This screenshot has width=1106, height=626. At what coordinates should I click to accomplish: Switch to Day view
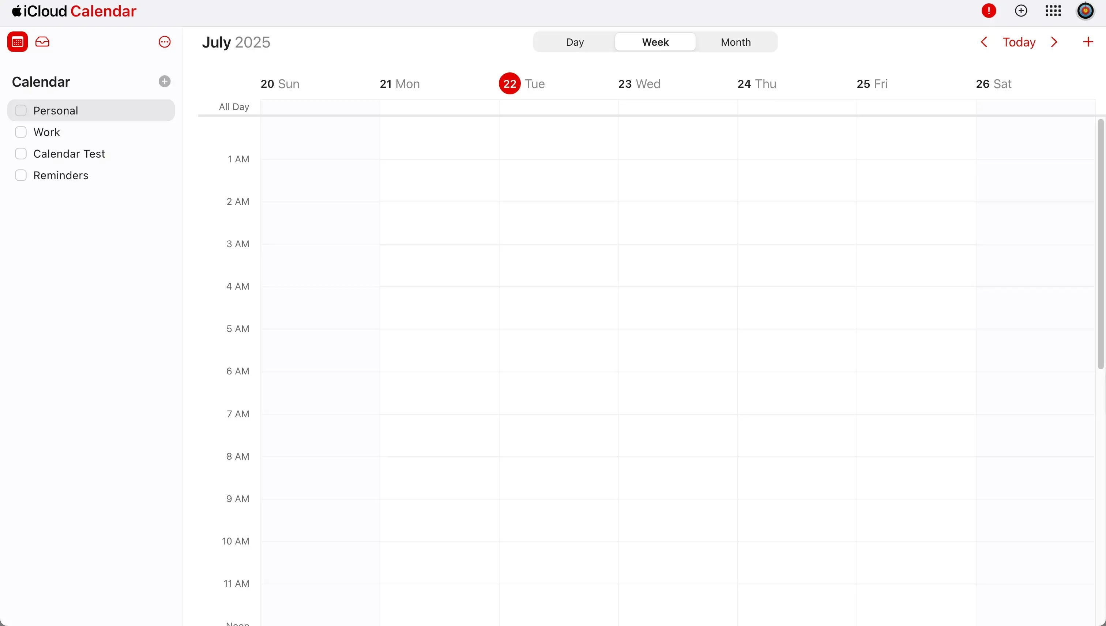point(575,42)
